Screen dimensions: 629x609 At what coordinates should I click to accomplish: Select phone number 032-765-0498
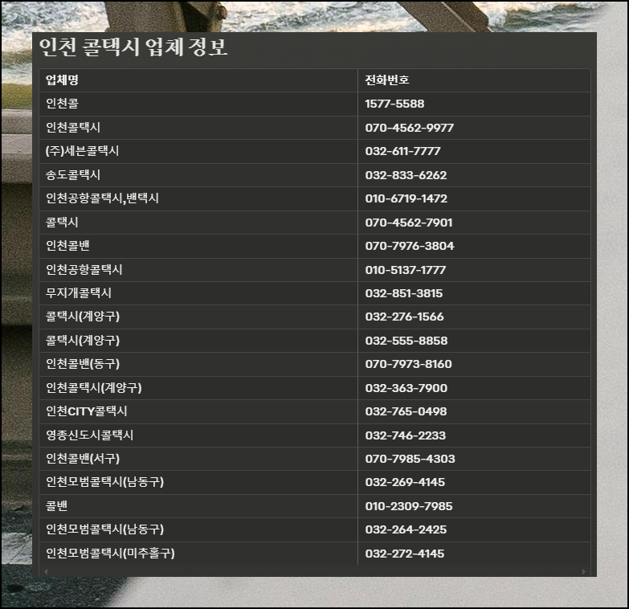406,411
